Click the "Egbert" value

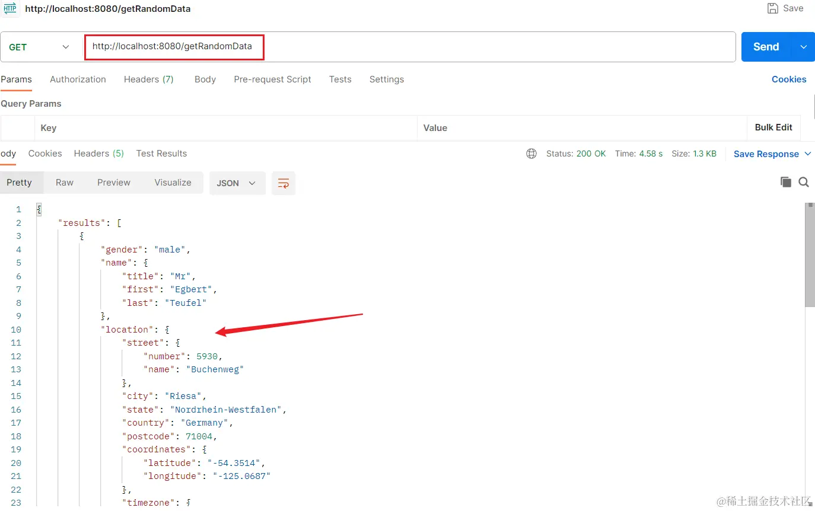pos(192,289)
